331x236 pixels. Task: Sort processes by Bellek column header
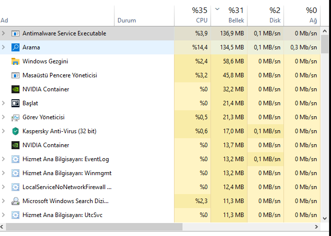[229, 15]
